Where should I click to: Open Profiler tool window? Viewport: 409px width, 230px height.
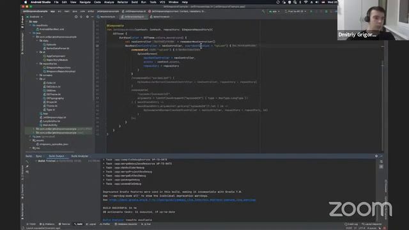pos(105,224)
